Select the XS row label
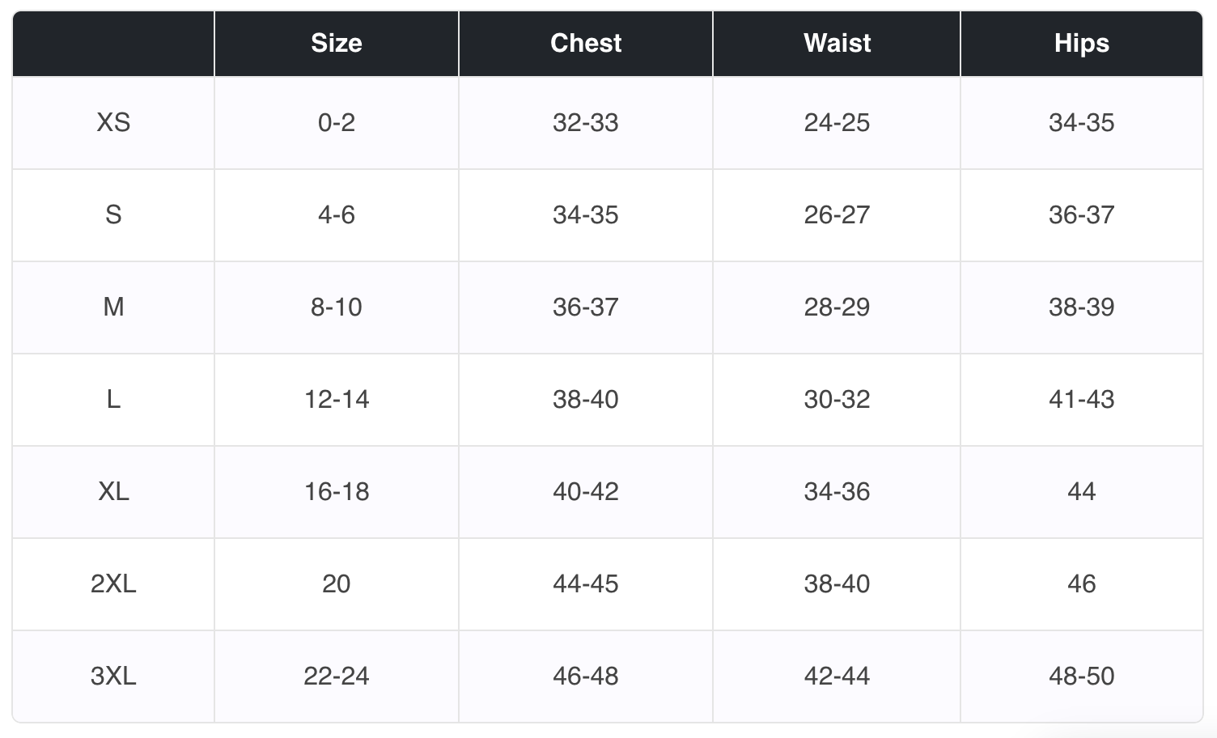Screen dimensions: 1217x738 point(113,123)
